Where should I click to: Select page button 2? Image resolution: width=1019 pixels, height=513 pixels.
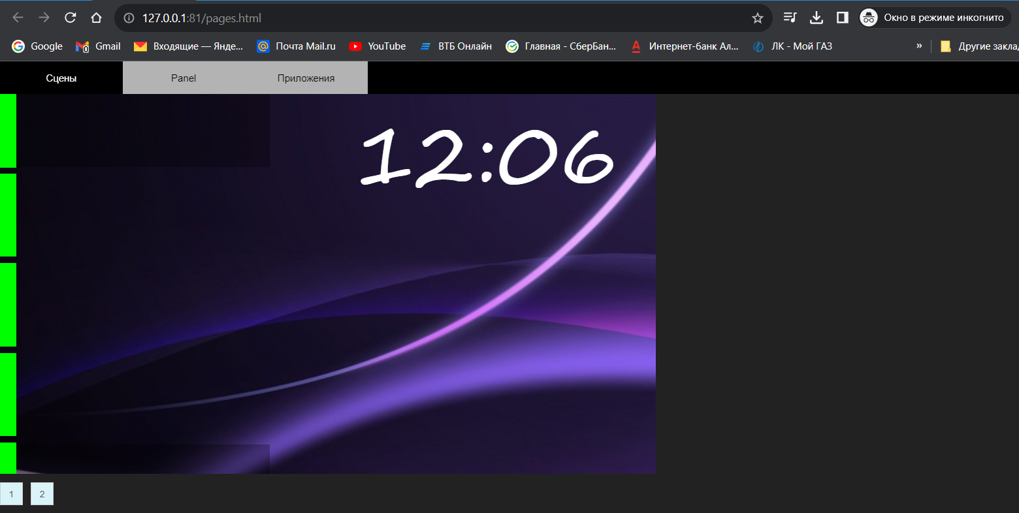42,494
